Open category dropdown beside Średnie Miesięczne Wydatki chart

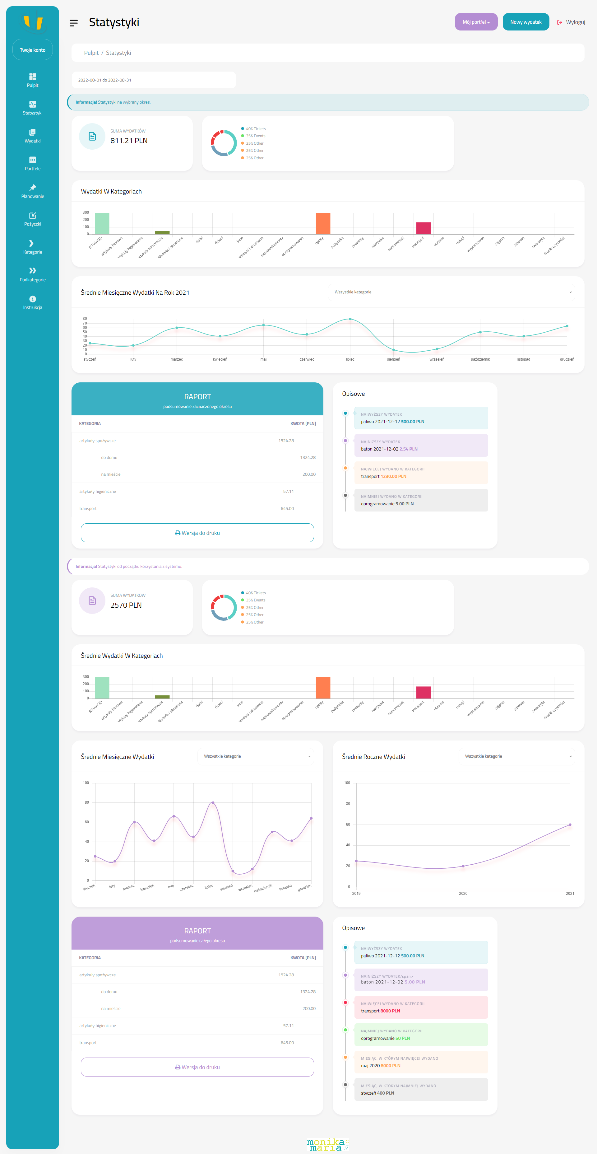click(255, 756)
